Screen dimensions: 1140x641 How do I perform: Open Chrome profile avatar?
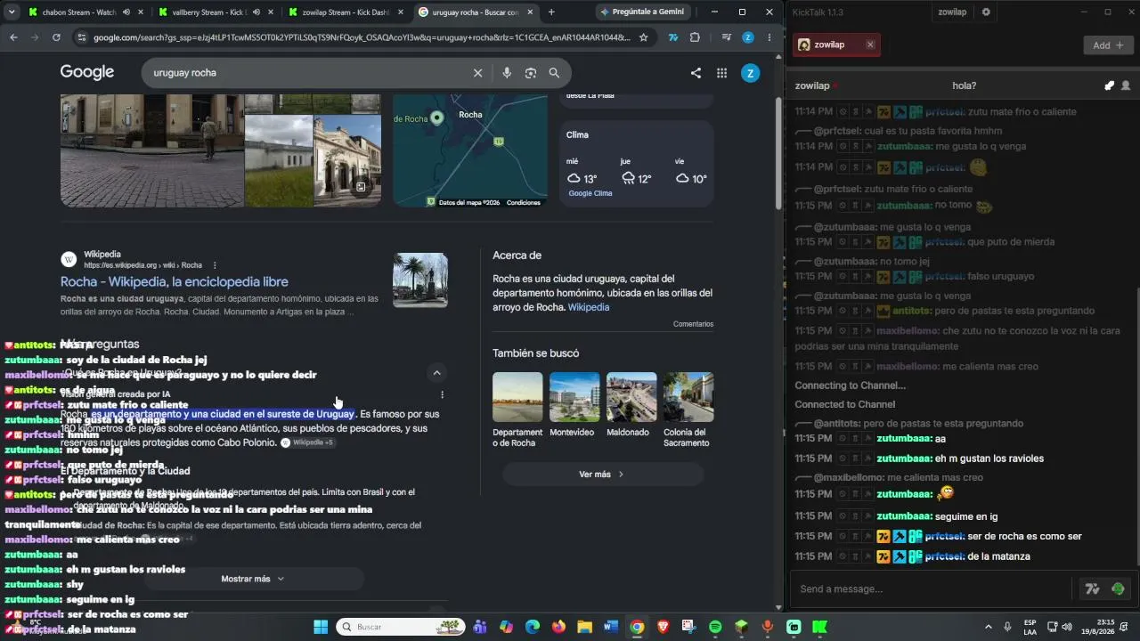tap(748, 37)
